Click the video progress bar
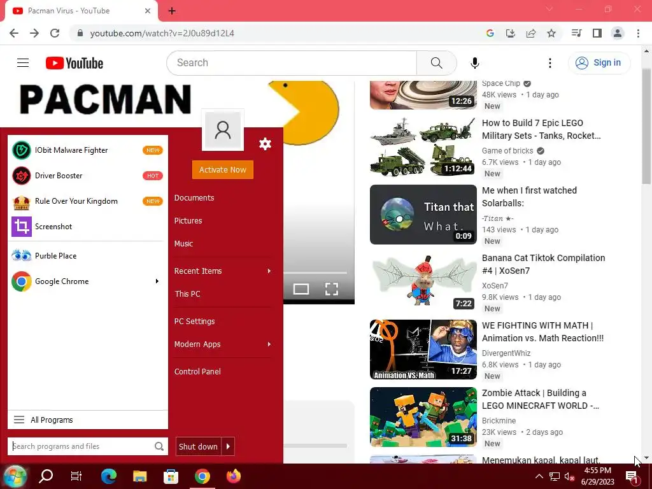The image size is (652, 489). point(316,273)
